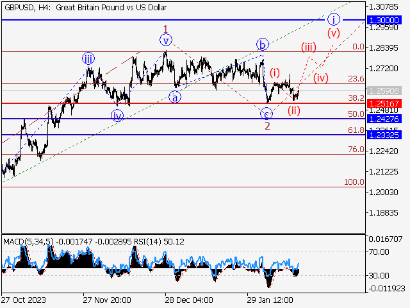Click the RSI(14) 50.12 indicator reading
This screenshot has height=308, width=410.
tap(159, 241)
